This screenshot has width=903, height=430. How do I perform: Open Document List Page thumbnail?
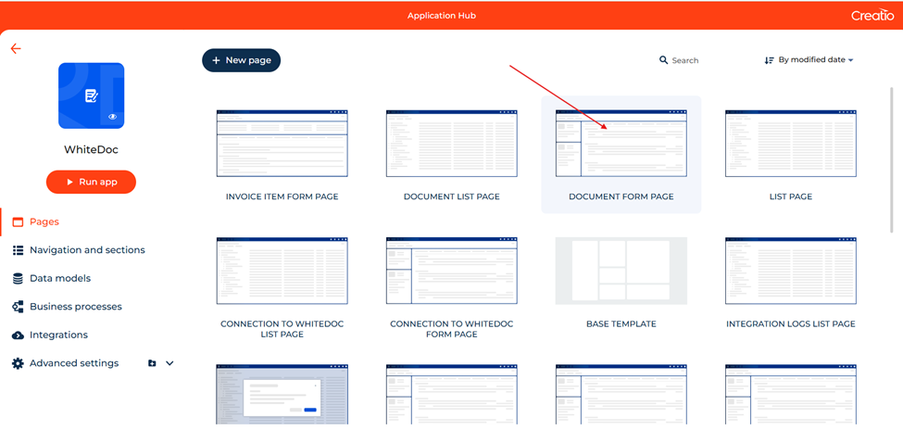click(x=452, y=144)
